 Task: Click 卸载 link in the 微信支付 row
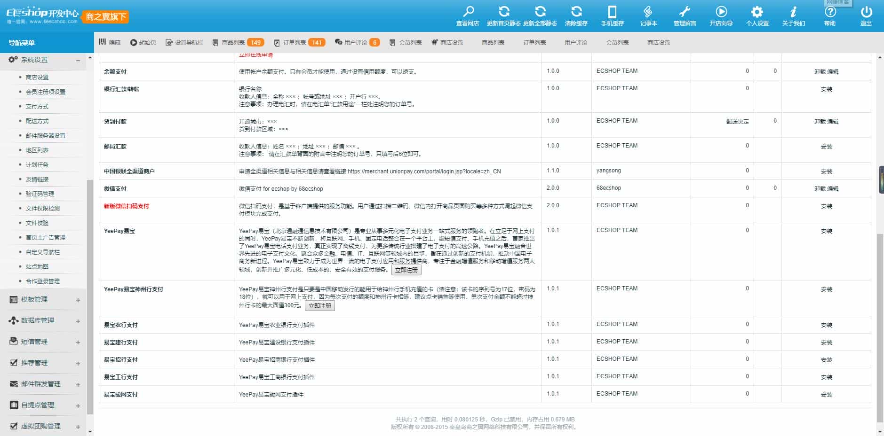click(x=820, y=189)
